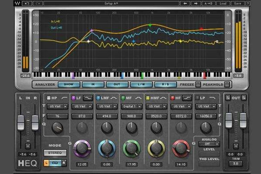
Task: Open LF band type dropdown
Action: [82, 106]
